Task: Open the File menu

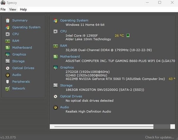Action: [x=3, y=9]
